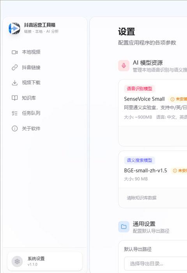Screen dimensions: 187x273
Task: Click the 选择导出目录 input field
Action: click(156, 264)
